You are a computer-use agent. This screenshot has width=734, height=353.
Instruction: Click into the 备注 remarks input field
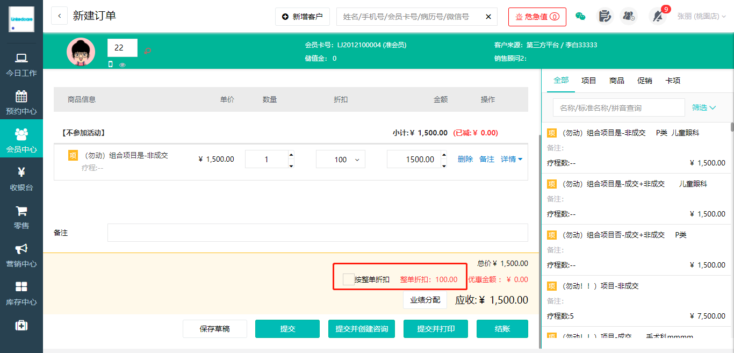(318, 233)
